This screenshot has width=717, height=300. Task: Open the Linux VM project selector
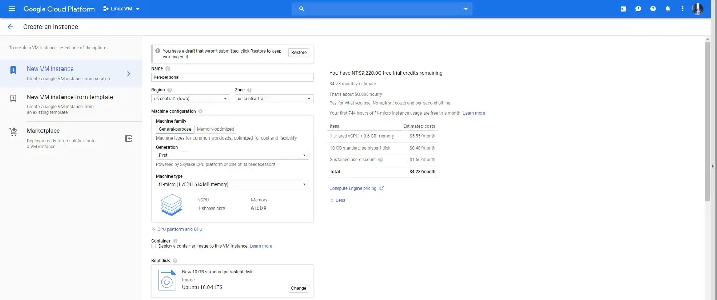click(121, 9)
